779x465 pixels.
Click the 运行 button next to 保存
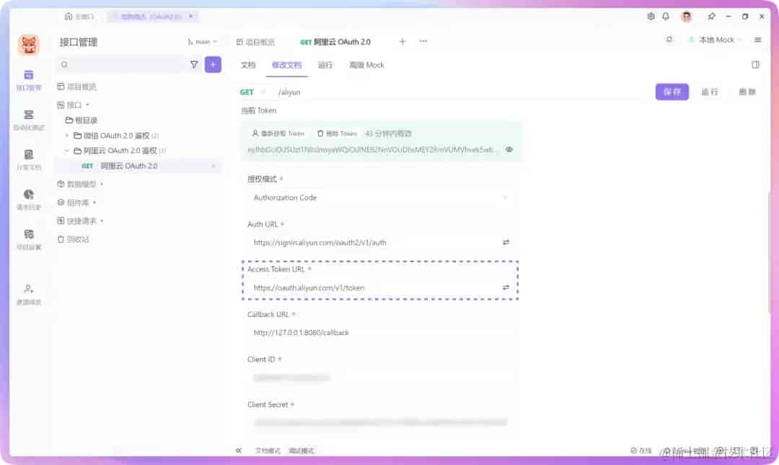pos(710,92)
